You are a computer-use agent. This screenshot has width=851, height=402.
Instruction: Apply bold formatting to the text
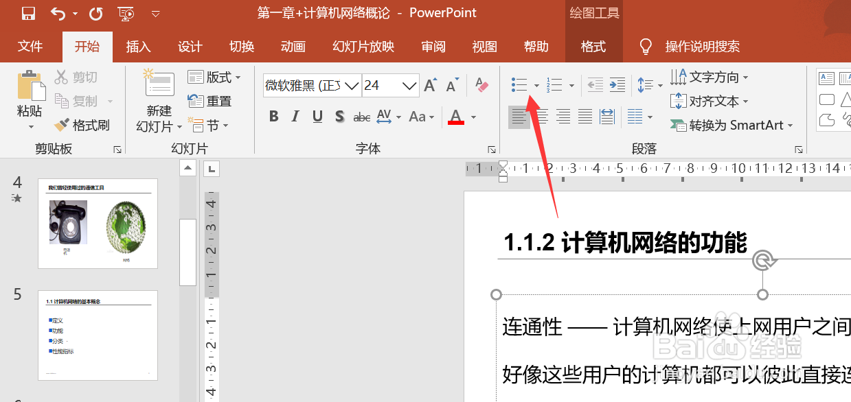point(273,117)
